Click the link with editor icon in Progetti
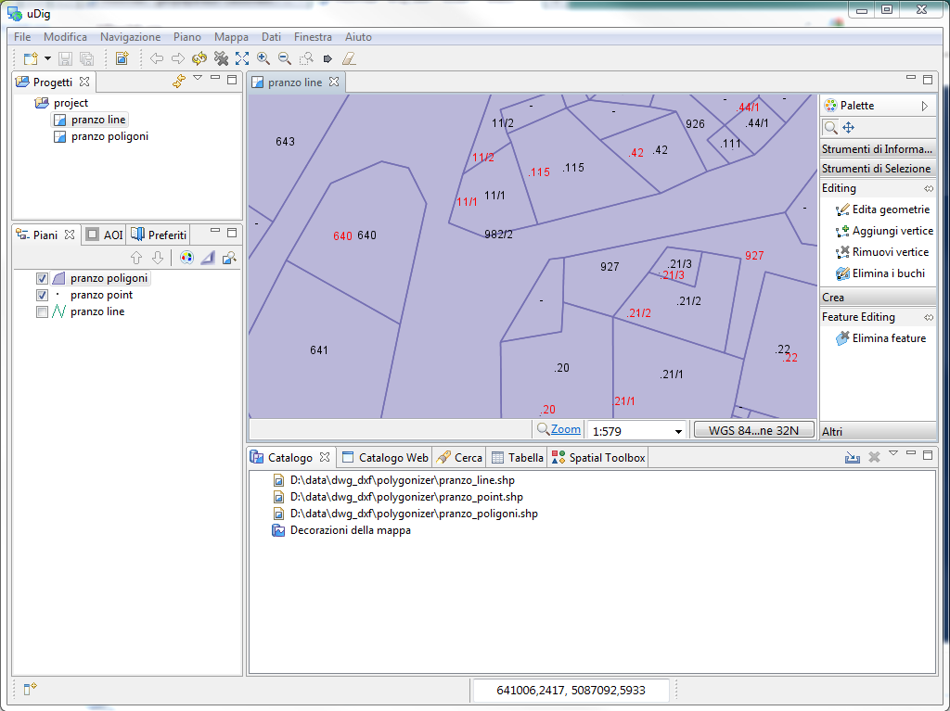 [x=179, y=81]
